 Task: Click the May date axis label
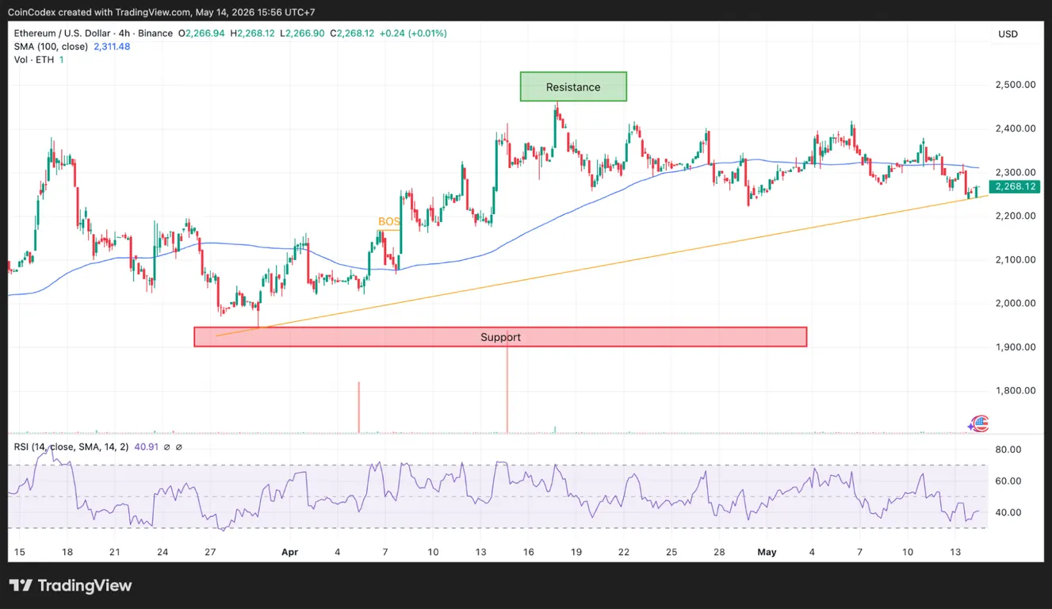(765, 551)
